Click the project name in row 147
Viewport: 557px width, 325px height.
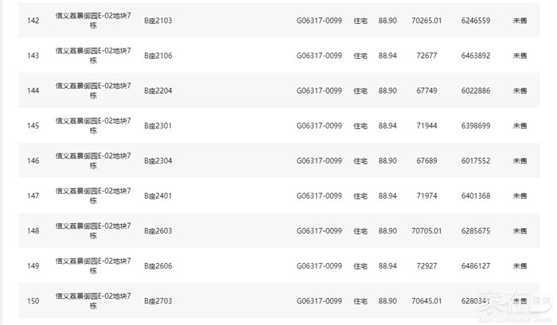click(93, 195)
